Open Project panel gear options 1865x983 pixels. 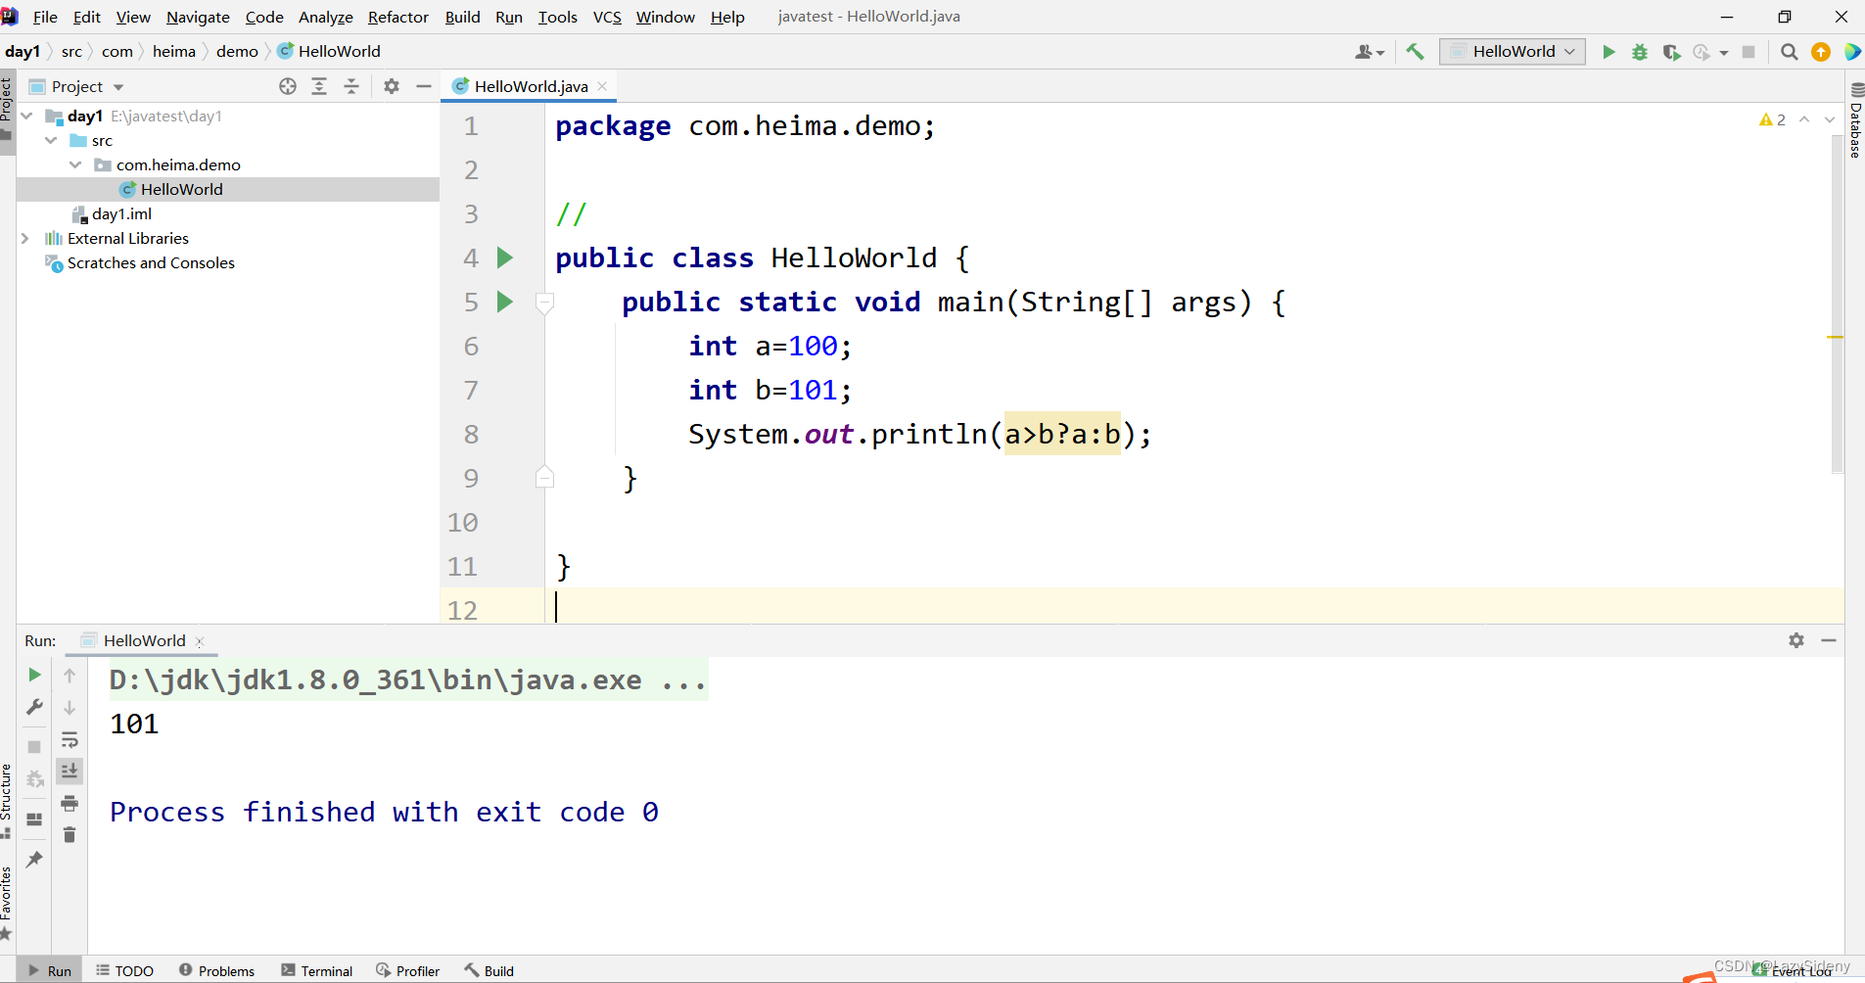[392, 86]
